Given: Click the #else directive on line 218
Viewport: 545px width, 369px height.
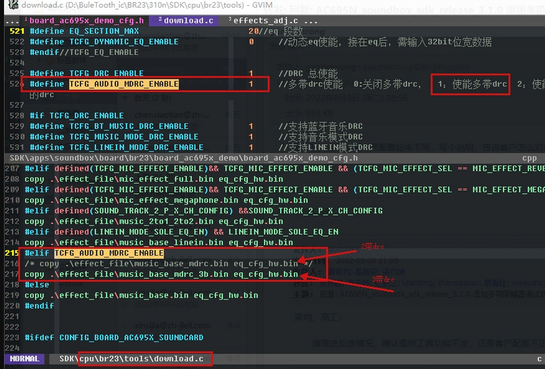Looking at the screenshot, I should click(x=37, y=285).
